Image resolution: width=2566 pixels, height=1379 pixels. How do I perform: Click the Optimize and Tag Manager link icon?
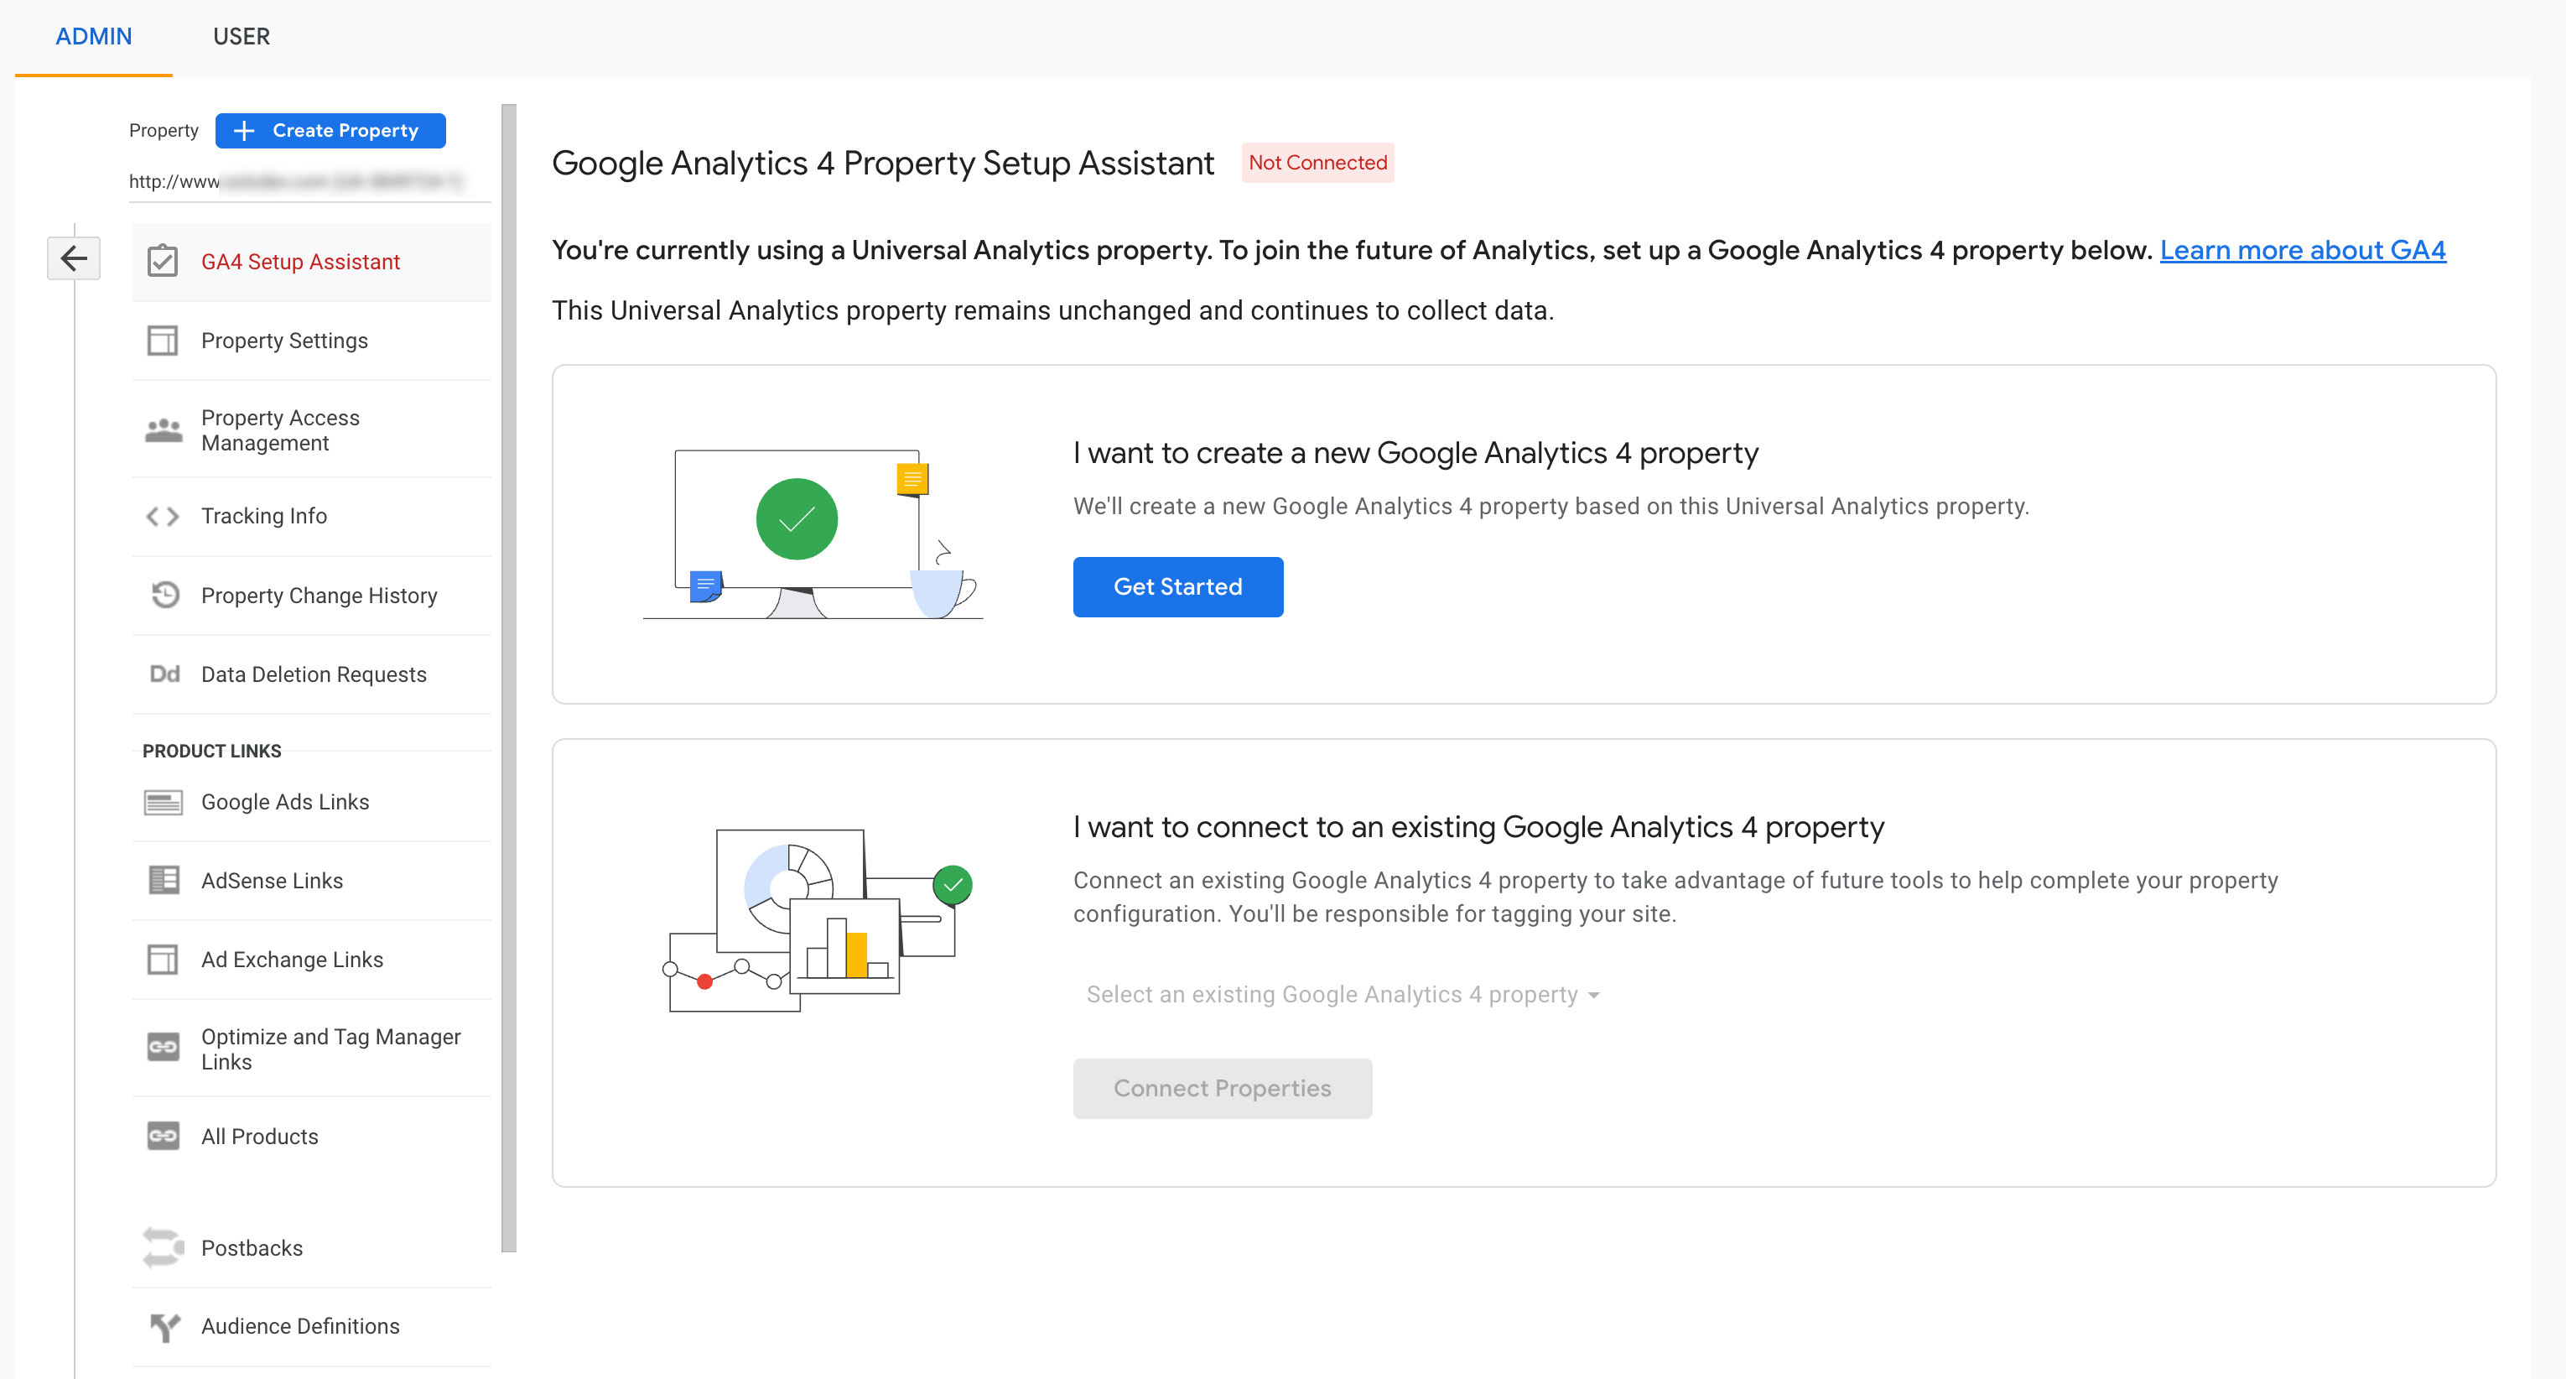tap(164, 1047)
